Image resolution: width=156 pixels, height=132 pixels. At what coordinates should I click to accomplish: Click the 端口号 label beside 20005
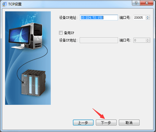[125, 18]
